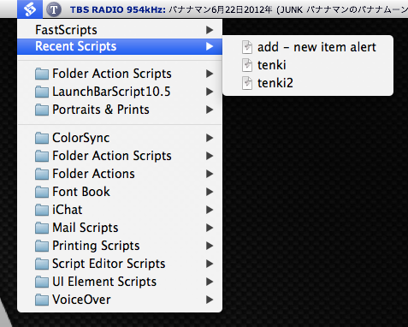Expand the Recent Scripts submenu arrow
This screenshot has height=327, width=408.
click(x=210, y=46)
